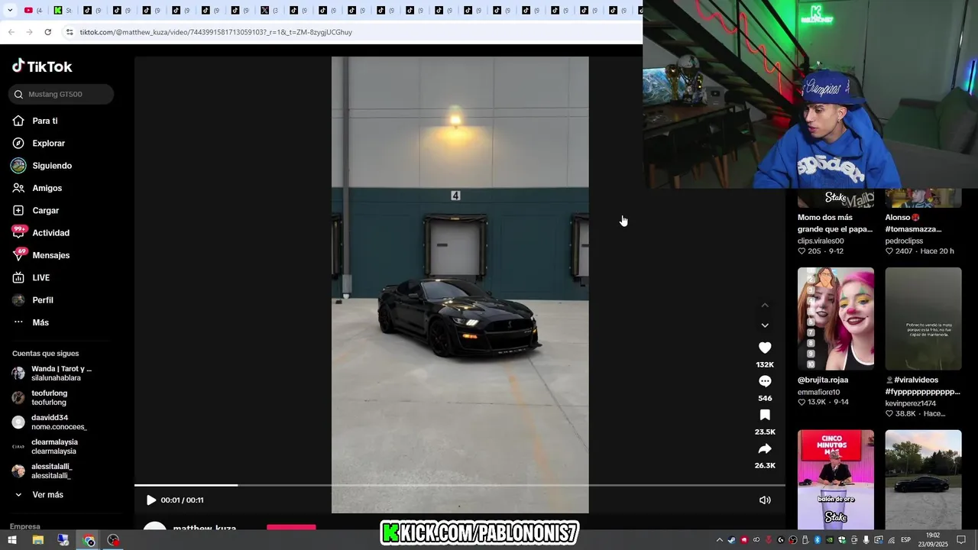Open NVIDIA tray icon

(830, 540)
